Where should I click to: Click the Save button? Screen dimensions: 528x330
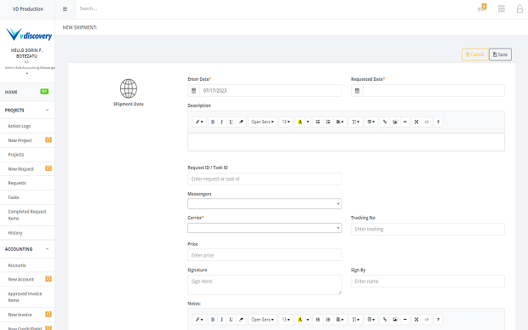[500, 54]
